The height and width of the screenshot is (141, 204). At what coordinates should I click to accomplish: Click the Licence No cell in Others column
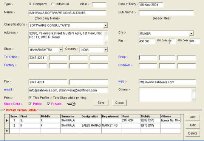(171, 121)
